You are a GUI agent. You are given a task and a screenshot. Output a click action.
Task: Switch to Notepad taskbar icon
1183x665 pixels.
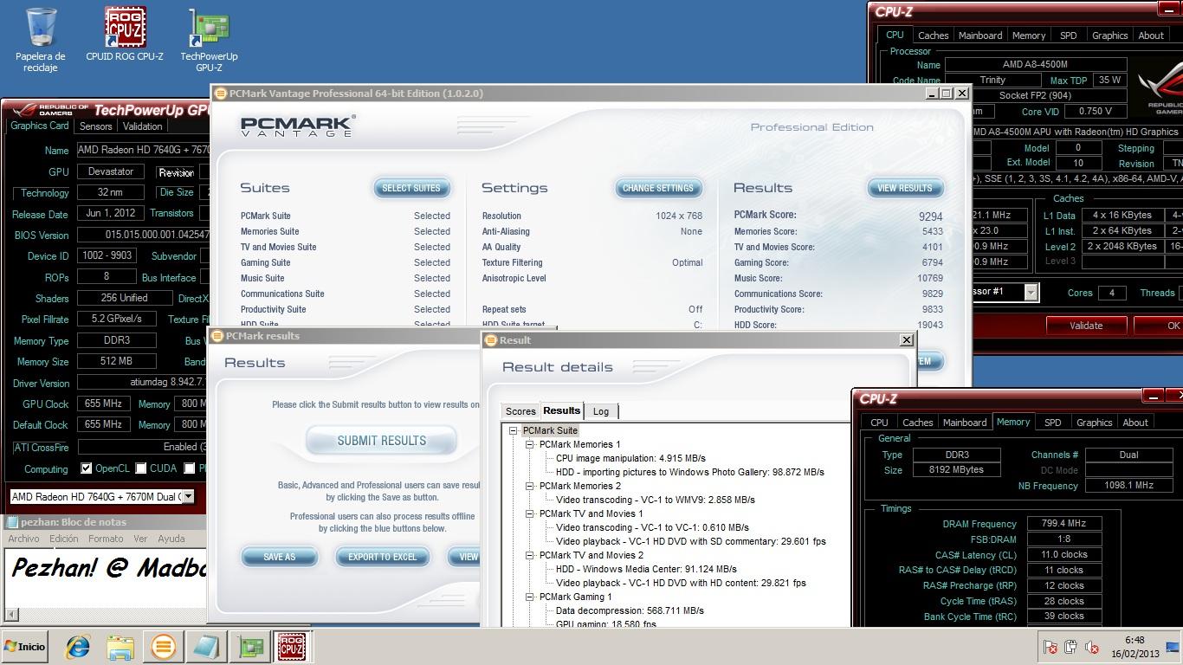click(x=206, y=647)
